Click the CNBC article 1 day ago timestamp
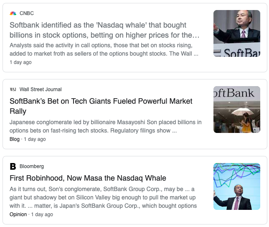The height and width of the screenshot is (227, 269). (x=20, y=62)
